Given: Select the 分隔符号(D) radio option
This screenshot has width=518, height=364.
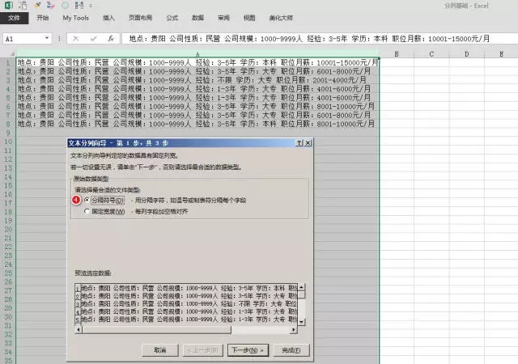Looking at the screenshot, I should 87,200.
